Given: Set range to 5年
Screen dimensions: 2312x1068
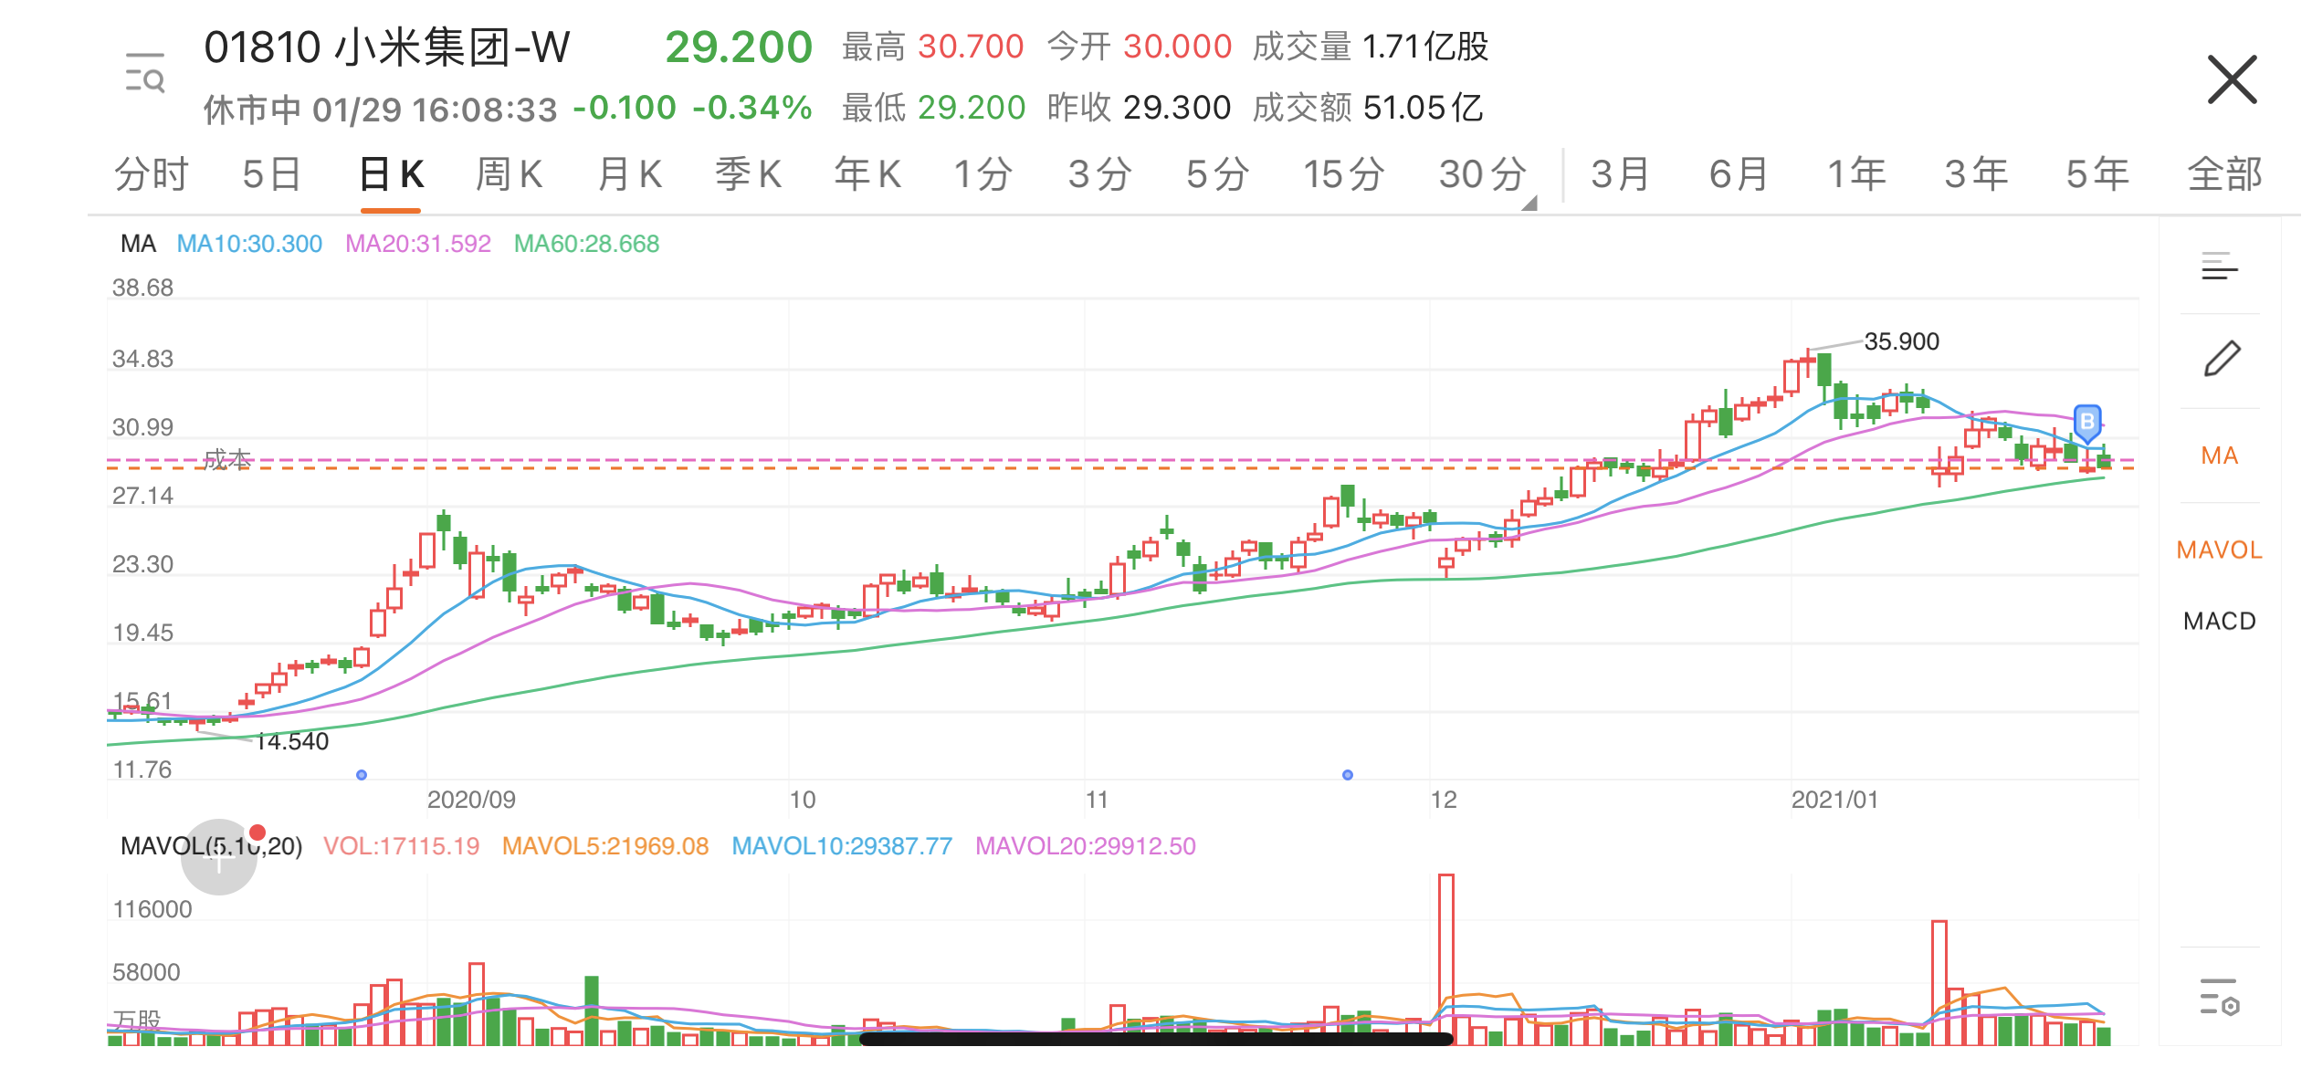Looking at the screenshot, I should pos(2097,173).
